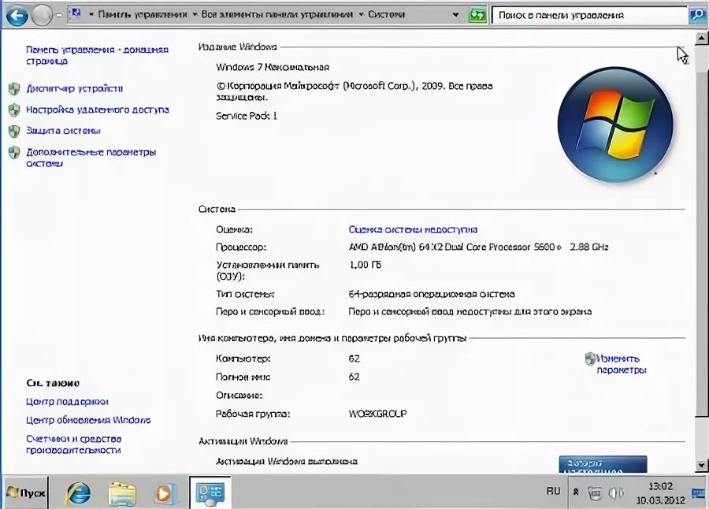Click scrollbar up arrow
The height and width of the screenshot is (509, 709).
pyautogui.click(x=701, y=39)
